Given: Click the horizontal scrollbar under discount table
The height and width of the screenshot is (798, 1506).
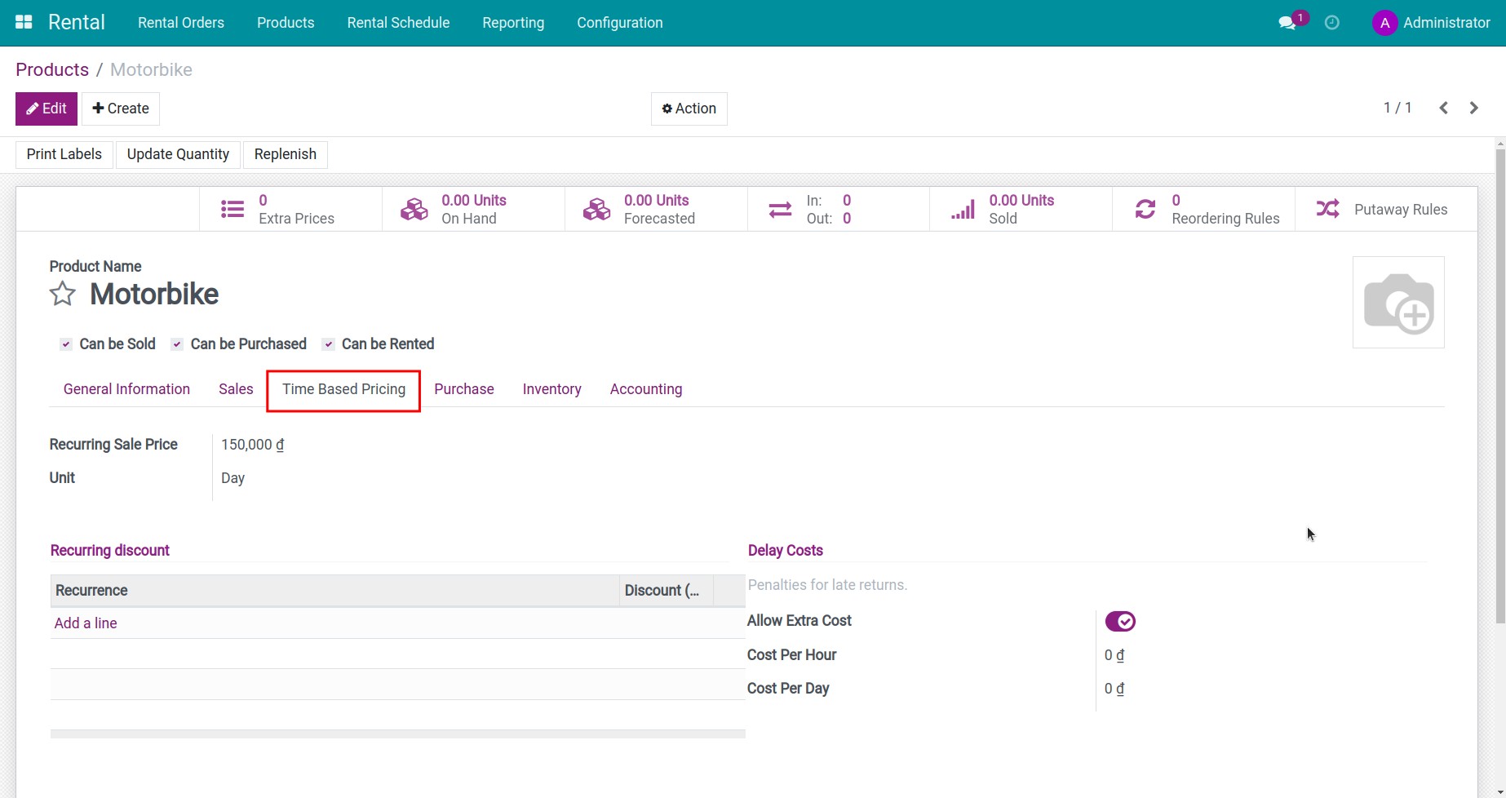Looking at the screenshot, I should click(397, 734).
